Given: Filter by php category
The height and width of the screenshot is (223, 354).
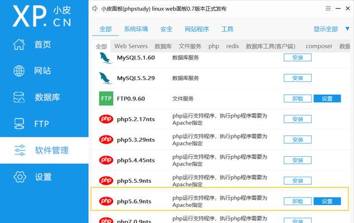Looking at the screenshot, I should pyautogui.click(x=214, y=46).
